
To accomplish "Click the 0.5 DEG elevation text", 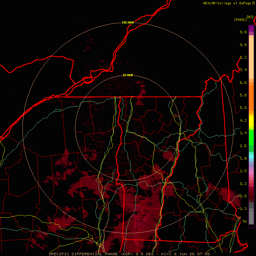I will click(x=144, y=254).
